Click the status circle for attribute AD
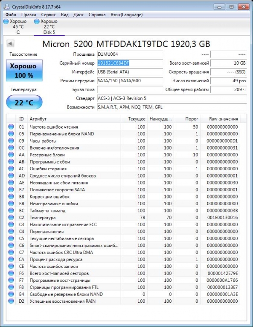 click(x=11, y=175)
